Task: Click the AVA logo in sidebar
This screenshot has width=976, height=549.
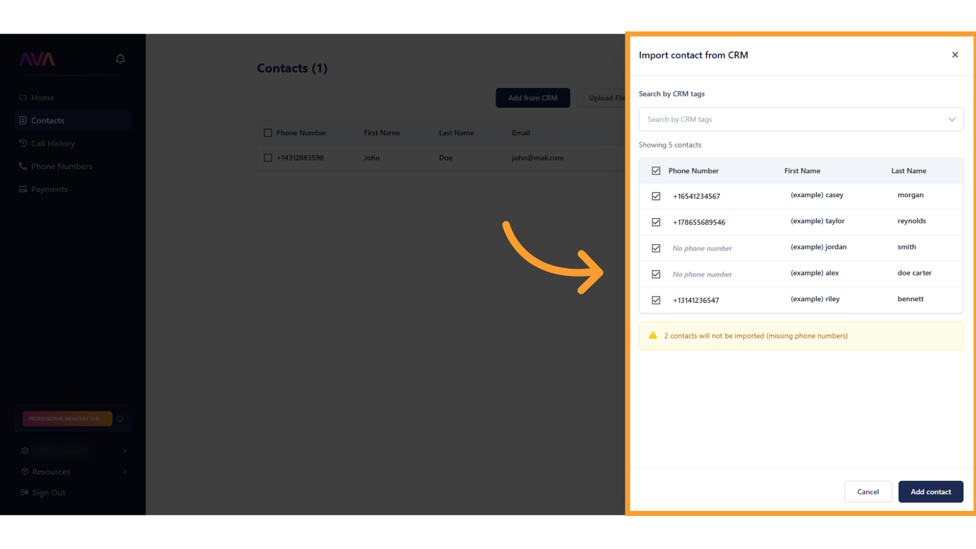Action: tap(37, 59)
